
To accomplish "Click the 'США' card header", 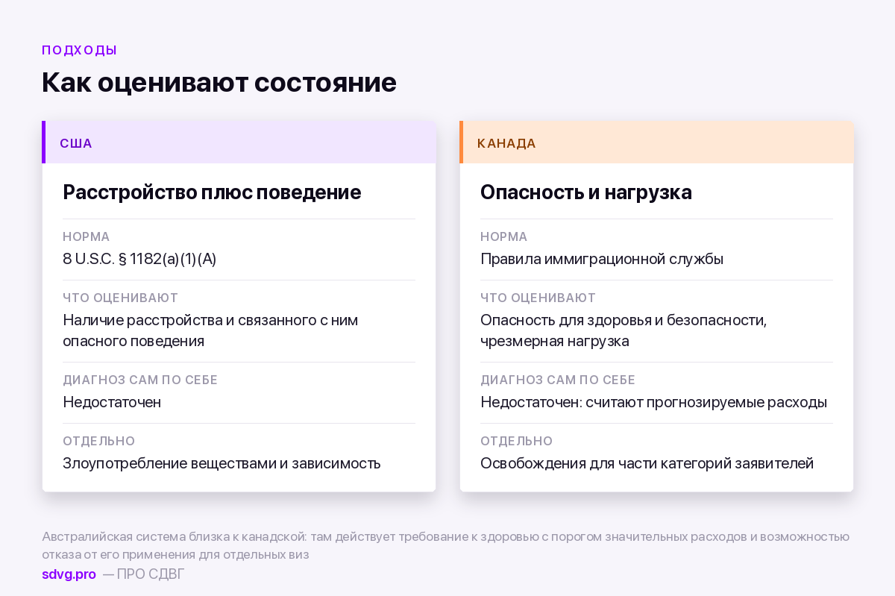I will tap(239, 142).
